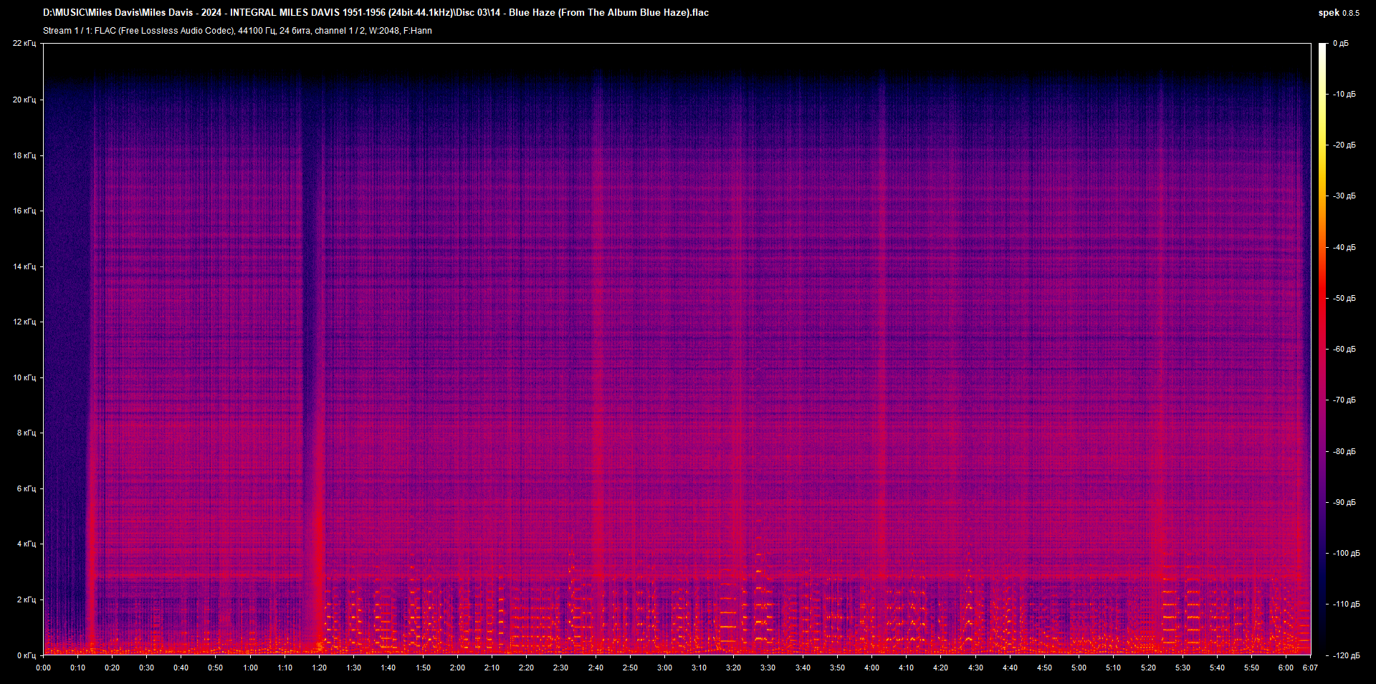Click the '-40 дБ' level scale label
The image size is (1376, 684).
tap(1344, 247)
